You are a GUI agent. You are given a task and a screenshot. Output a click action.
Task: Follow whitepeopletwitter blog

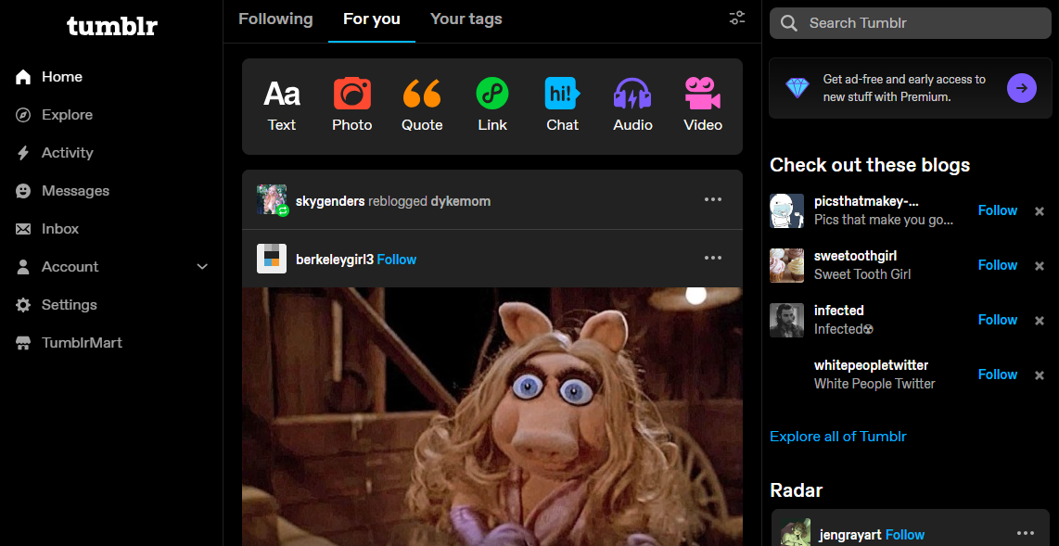click(998, 375)
